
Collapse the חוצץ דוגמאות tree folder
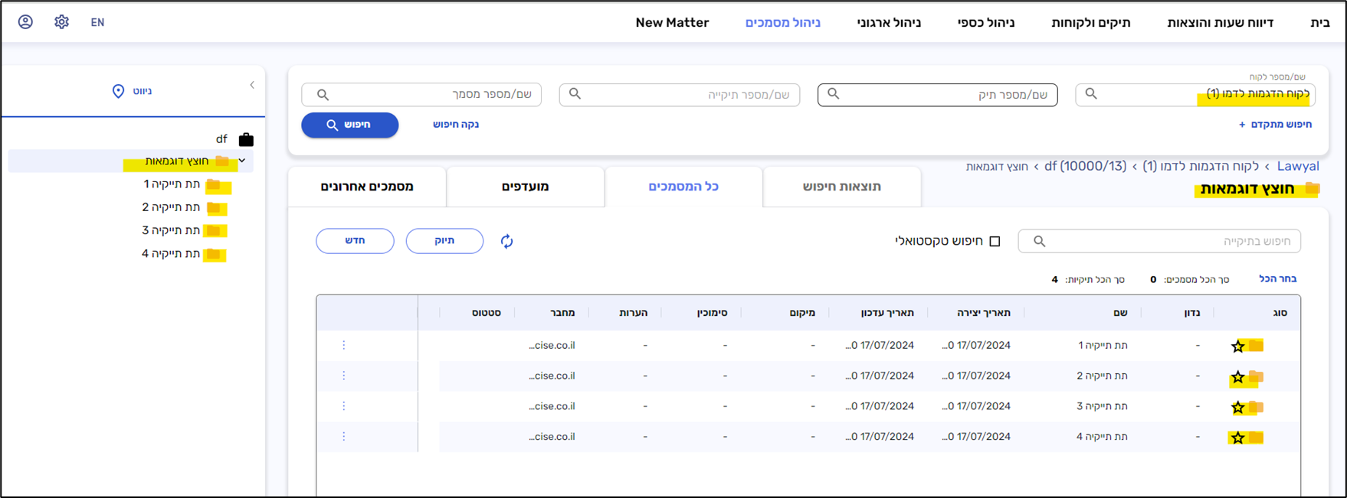pos(242,161)
